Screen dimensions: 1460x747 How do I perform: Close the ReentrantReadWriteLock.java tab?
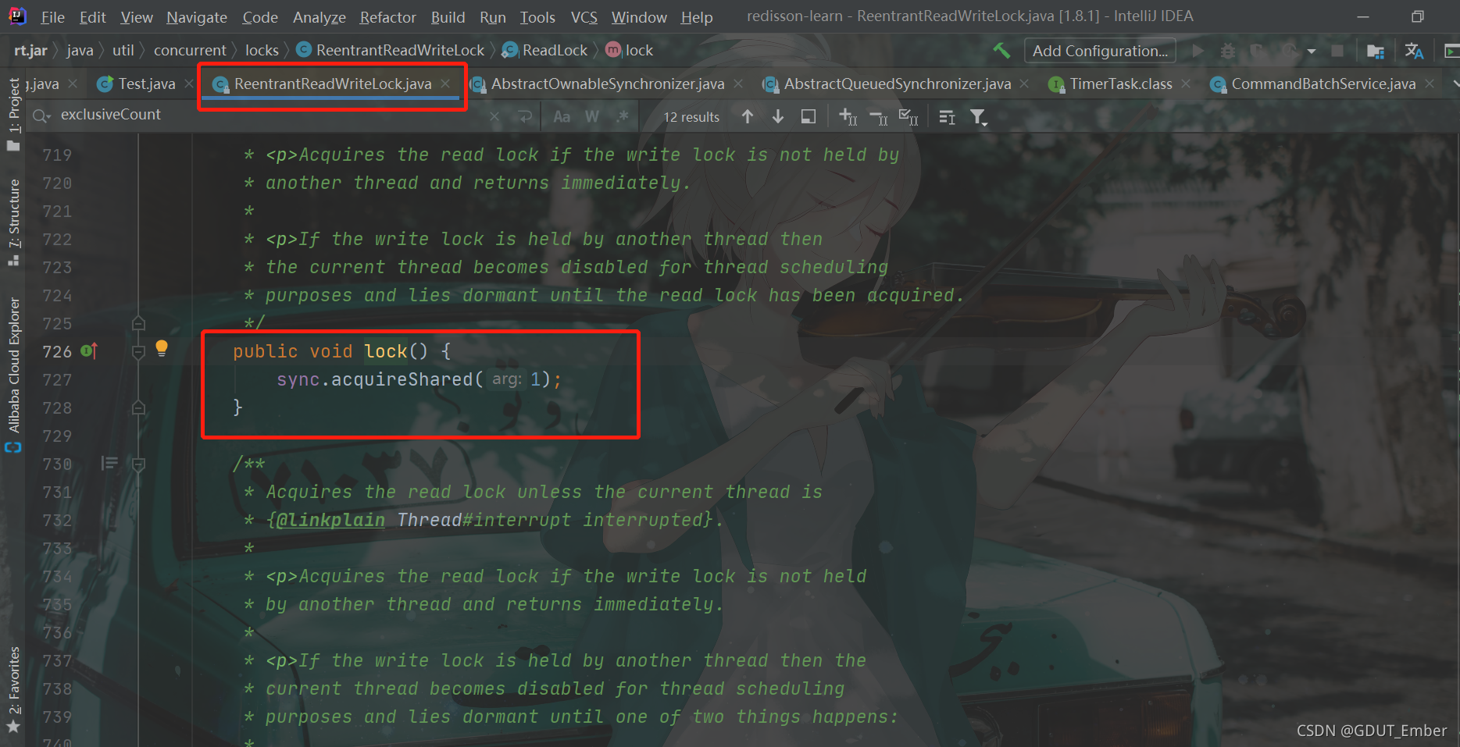445,84
